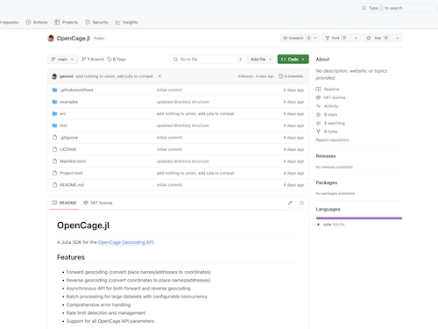Viewport: 438px width, 329px height.
Task: Star the repository
Action: [378, 38]
